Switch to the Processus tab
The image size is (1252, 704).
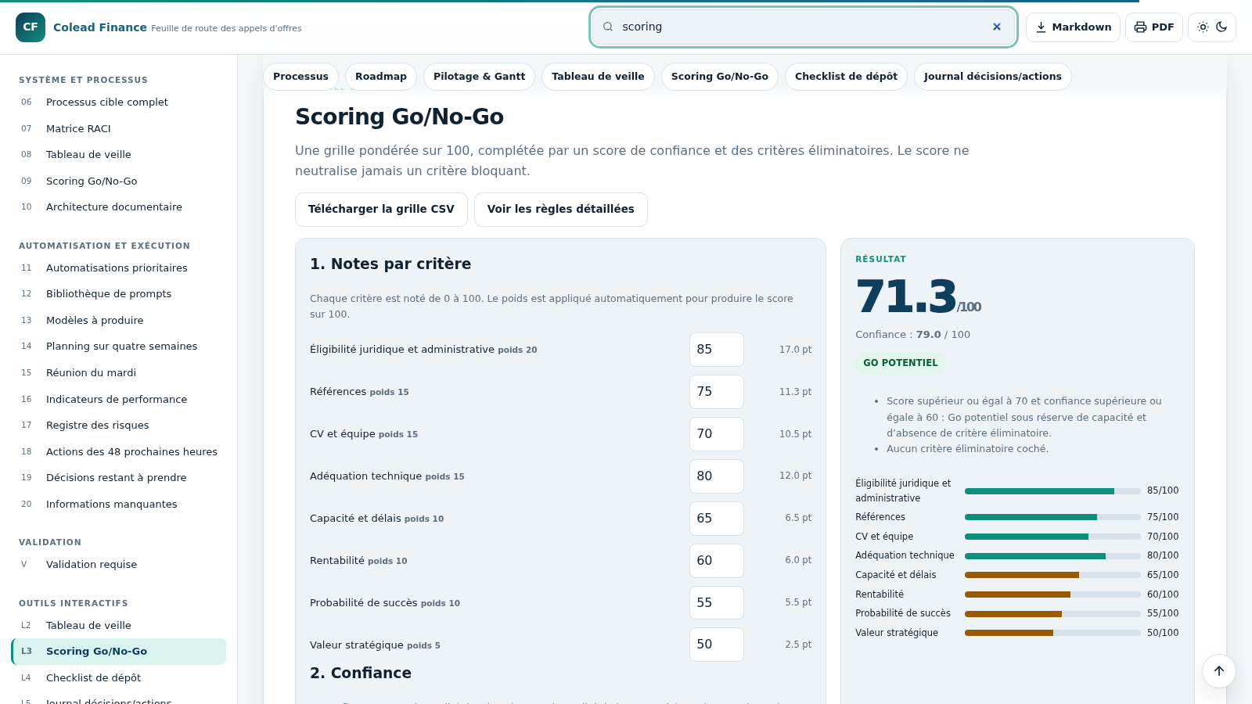300,77
